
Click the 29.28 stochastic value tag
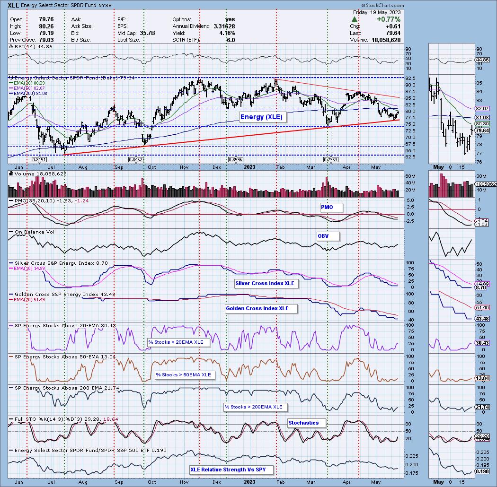coord(482,436)
